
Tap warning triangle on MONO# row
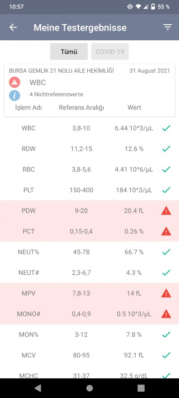tap(166, 314)
